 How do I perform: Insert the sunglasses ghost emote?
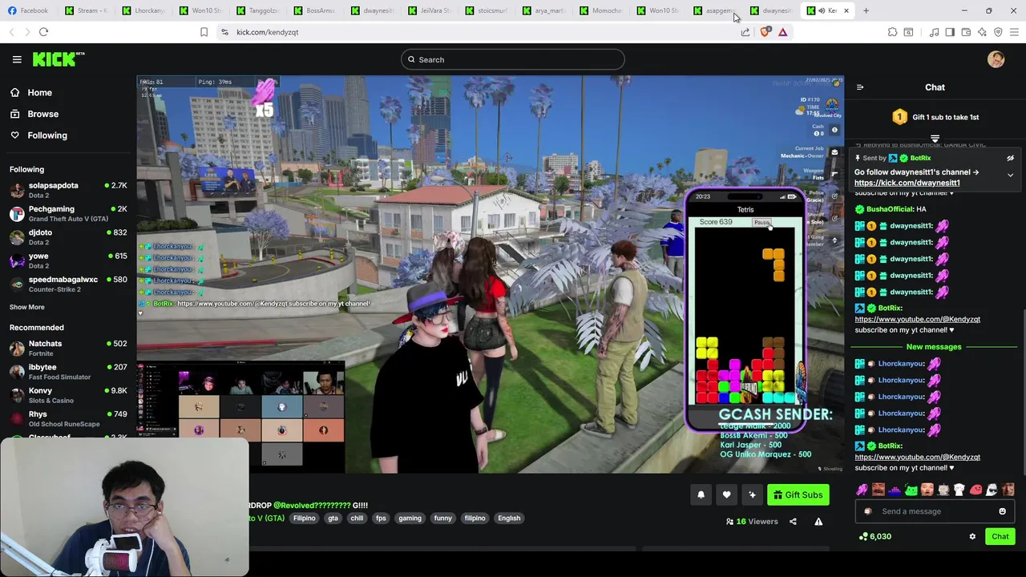(x=992, y=490)
